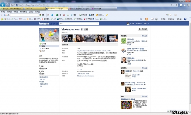Viewport: 191px width, 115px height.
Task: Expand the address bar search dropdown arrow
Action: (174, 5)
